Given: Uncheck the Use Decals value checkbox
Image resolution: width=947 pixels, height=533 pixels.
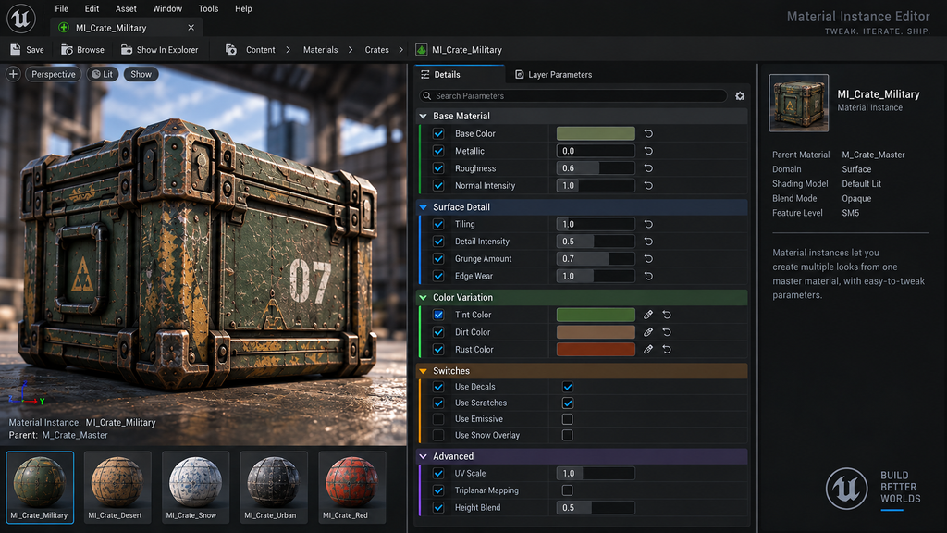Looking at the screenshot, I should point(568,387).
